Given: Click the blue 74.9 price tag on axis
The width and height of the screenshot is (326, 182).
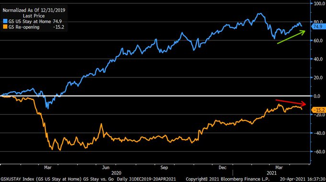Looking at the screenshot, I should pos(318,27).
